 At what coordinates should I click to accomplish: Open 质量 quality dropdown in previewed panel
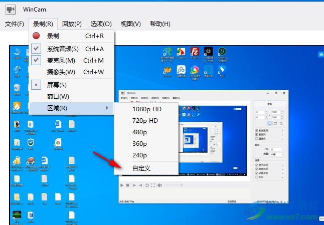(x=276, y=154)
